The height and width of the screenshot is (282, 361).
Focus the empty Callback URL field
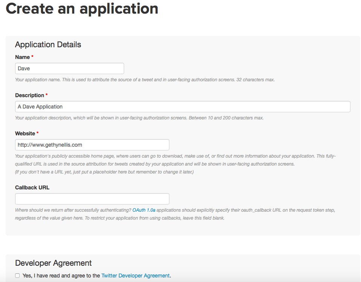(92, 199)
